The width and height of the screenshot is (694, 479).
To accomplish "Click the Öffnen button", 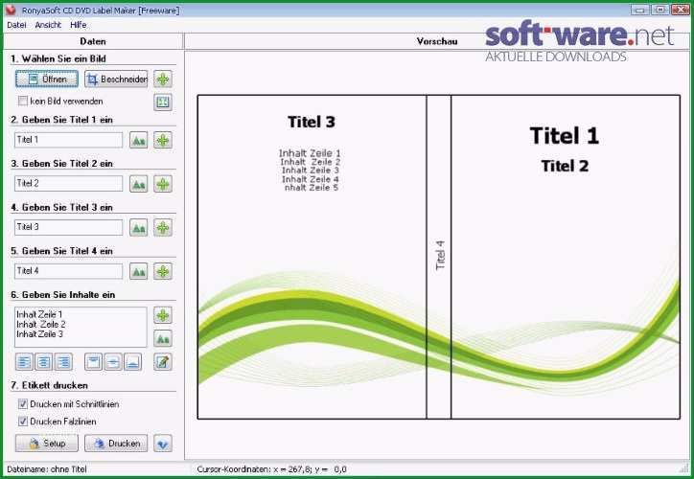I will pyautogui.click(x=47, y=80).
